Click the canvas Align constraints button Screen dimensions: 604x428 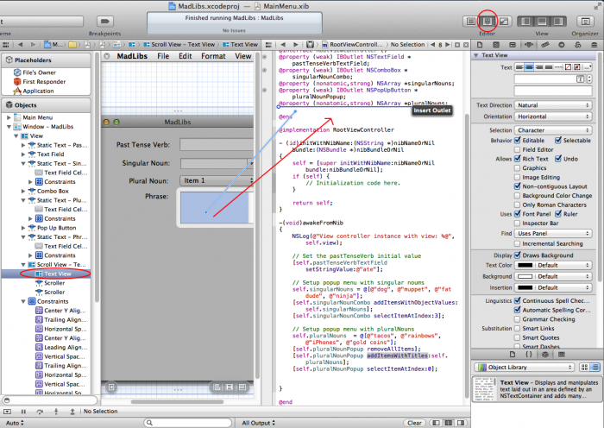(x=217, y=387)
